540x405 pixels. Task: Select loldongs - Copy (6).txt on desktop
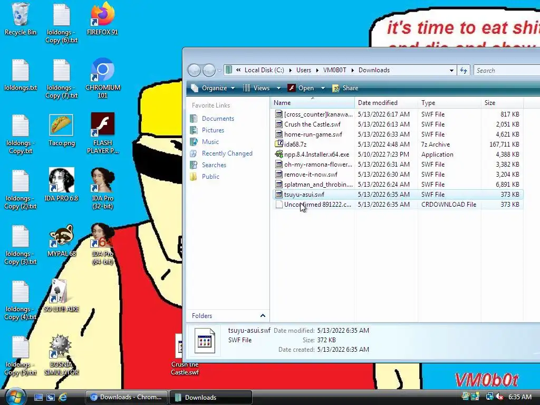pos(62,23)
